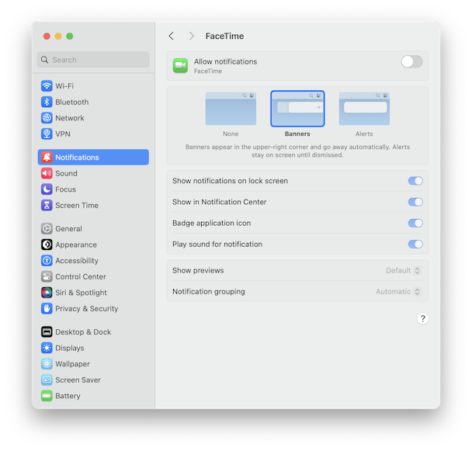Viewport: 472px width, 451px height.
Task: Click the magnifying glass search icon
Action: (x=44, y=60)
